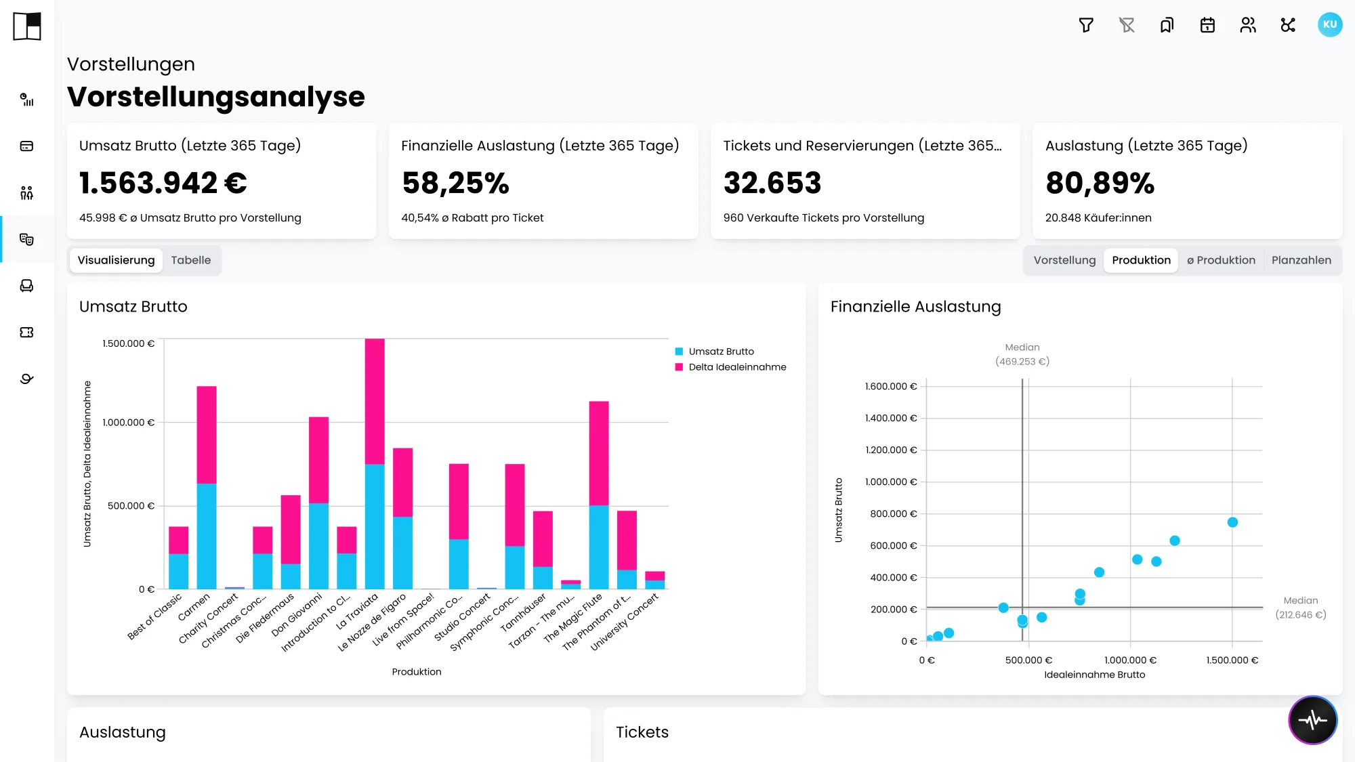Switch to the Tabelle view

click(x=191, y=260)
